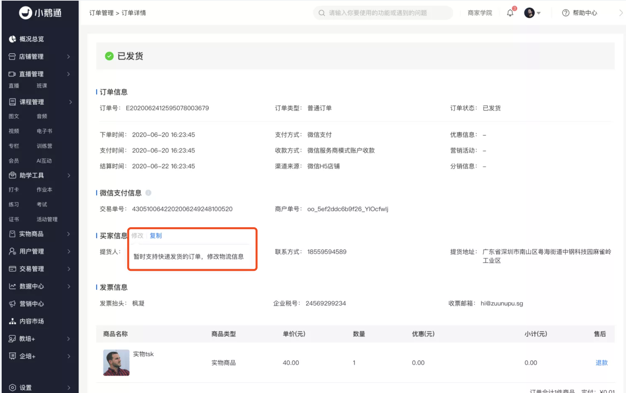Click the 交易管理 card icon
This screenshot has width=626, height=393.
pos(12,269)
